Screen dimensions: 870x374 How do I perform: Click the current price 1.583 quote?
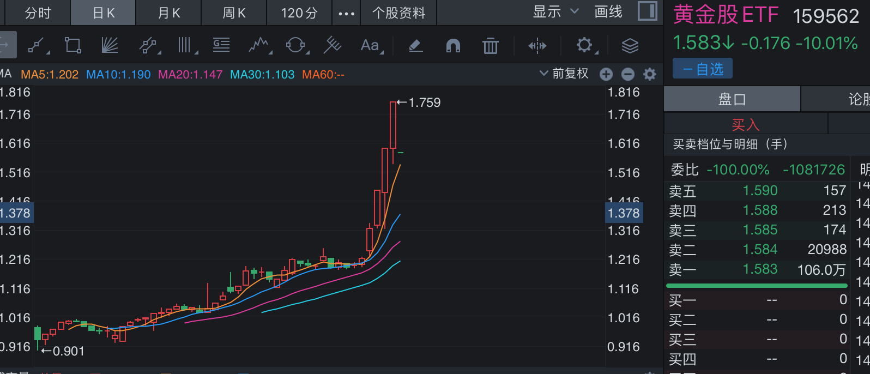[x=703, y=43]
